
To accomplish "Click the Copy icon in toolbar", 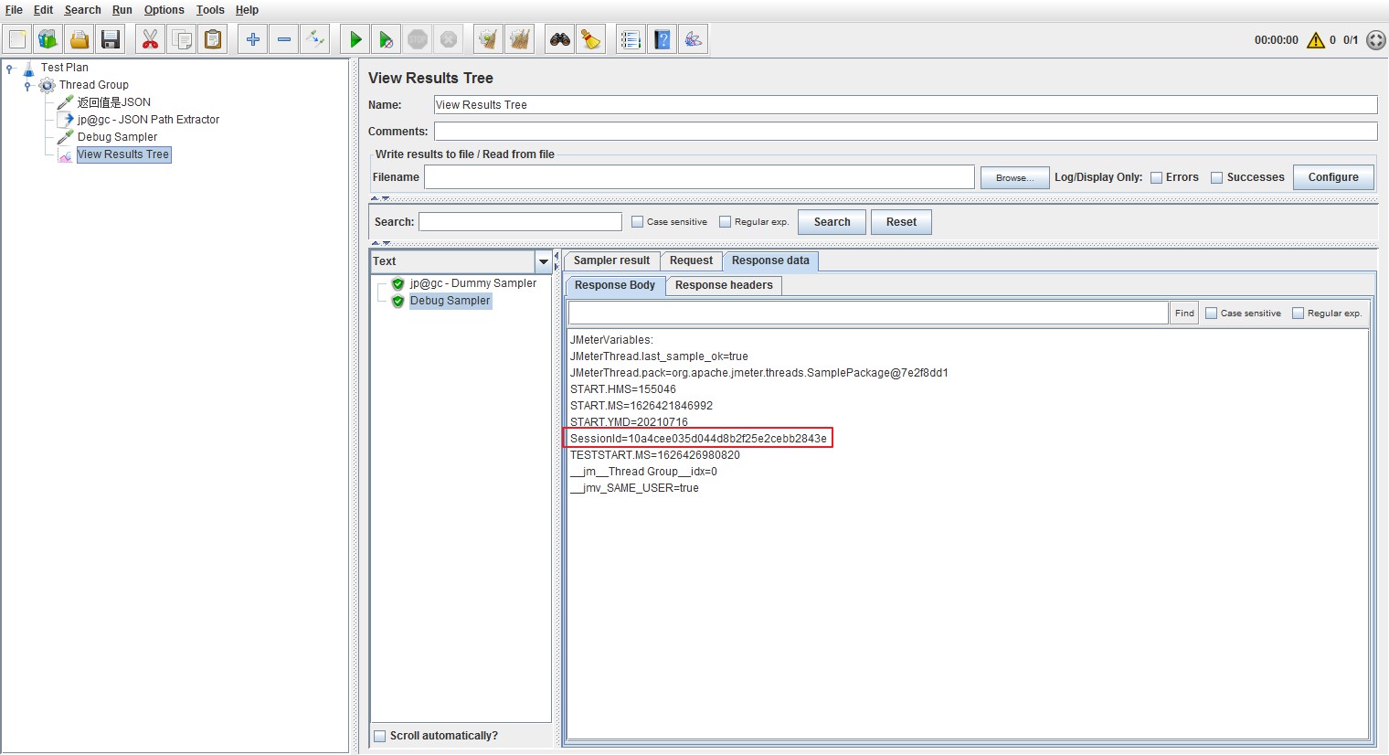I will click(x=182, y=39).
